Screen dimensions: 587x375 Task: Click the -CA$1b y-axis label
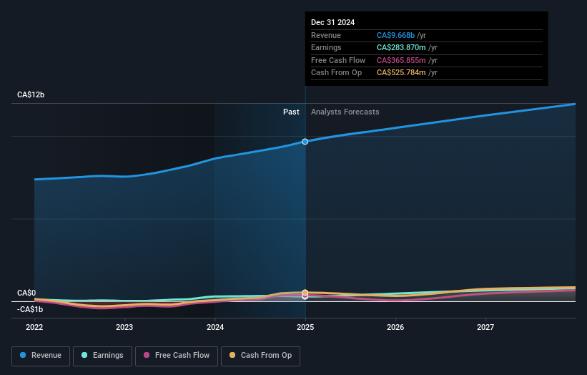[30, 309]
